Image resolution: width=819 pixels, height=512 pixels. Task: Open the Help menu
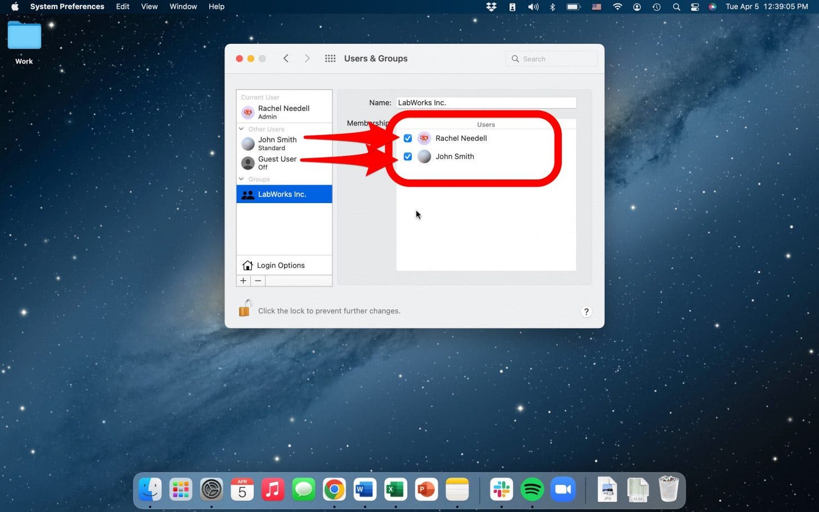[217, 7]
